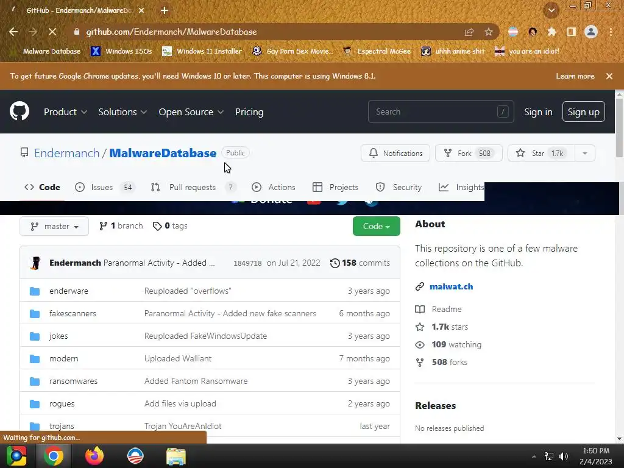Open the malwat.ch website link
This screenshot has width=624, height=468.
click(452, 286)
